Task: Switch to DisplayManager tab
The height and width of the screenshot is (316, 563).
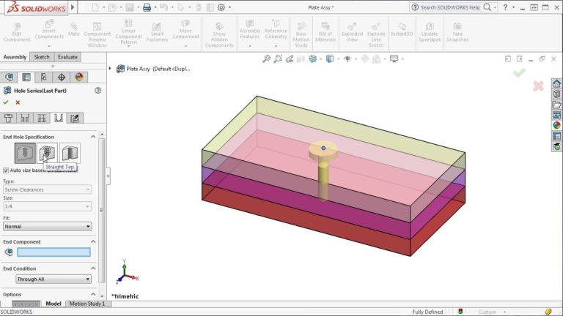Action: (x=79, y=77)
